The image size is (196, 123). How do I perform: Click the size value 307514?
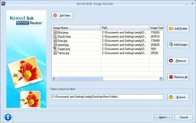pos(155,37)
